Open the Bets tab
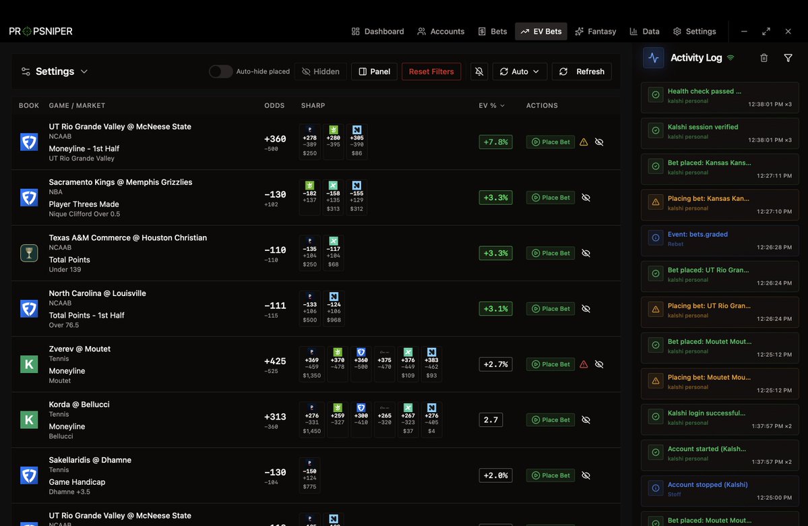This screenshot has height=526, width=808. 492,32
